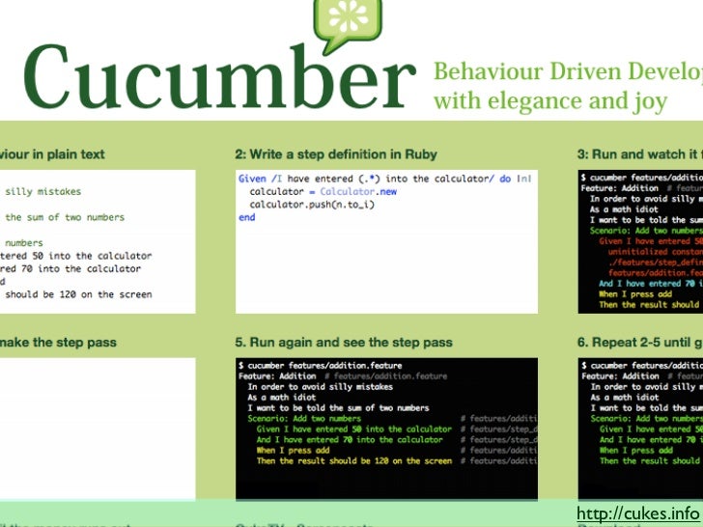Viewport: 703px width, 527px height.
Task: Click 'should be 120 on the screen' in plain text panel
Action: (78, 295)
